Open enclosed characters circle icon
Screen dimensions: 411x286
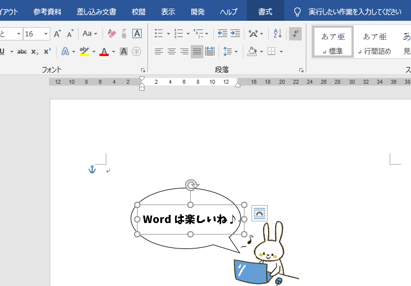(136, 51)
